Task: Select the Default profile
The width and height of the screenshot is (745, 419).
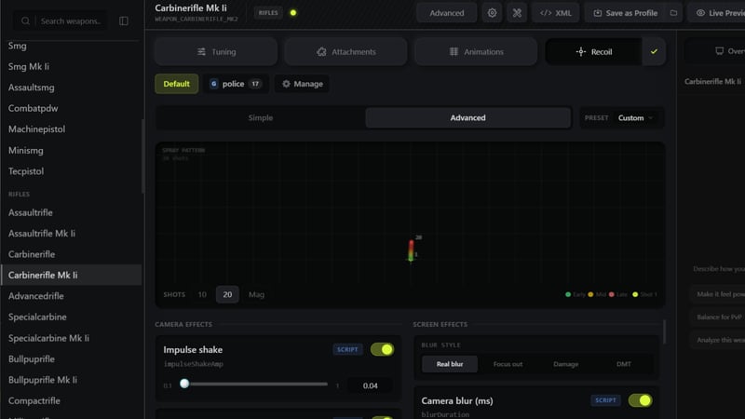Action: 176,84
